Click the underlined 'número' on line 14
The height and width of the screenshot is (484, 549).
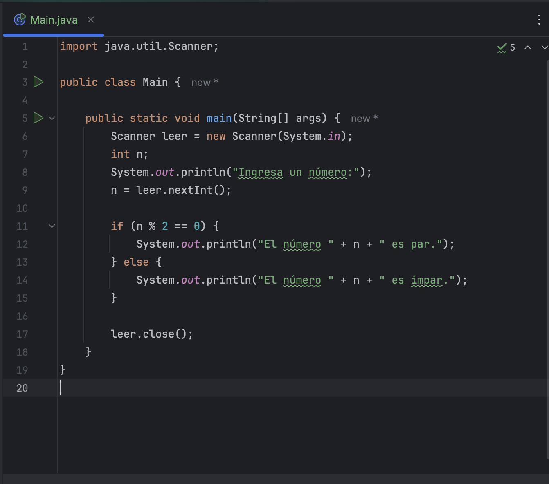point(302,280)
